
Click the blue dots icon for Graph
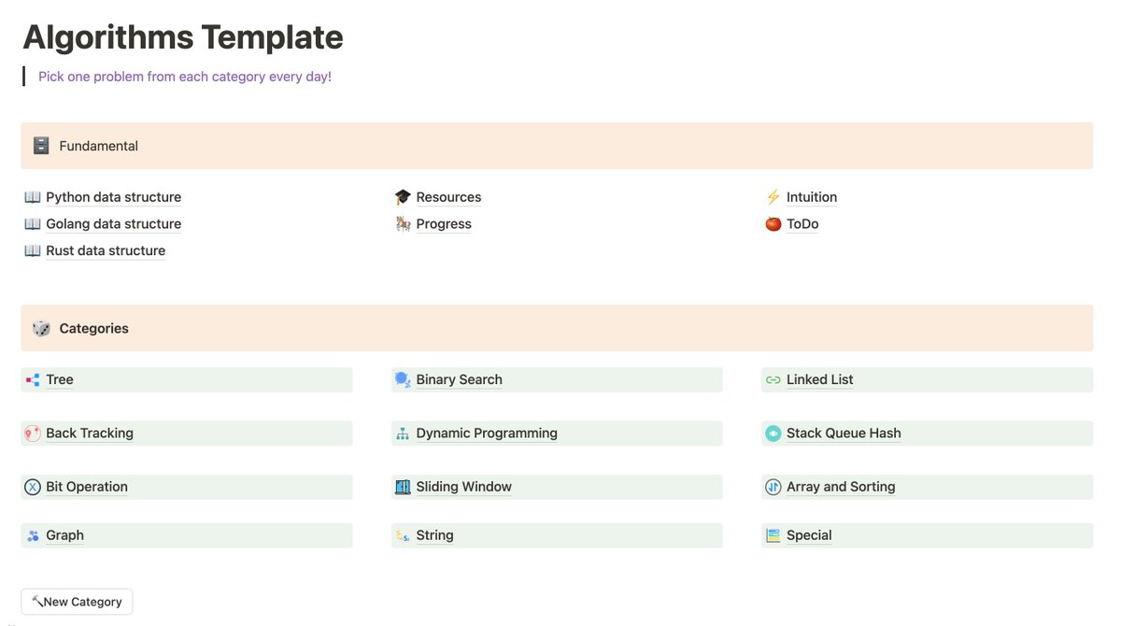click(33, 535)
